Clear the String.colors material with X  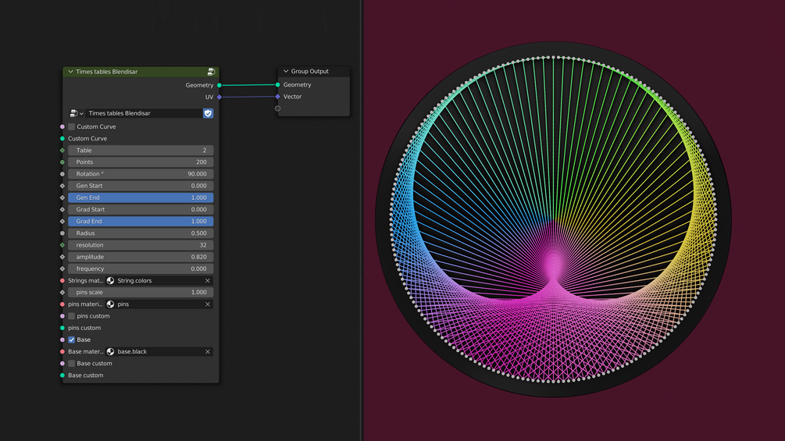click(x=208, y=280)
